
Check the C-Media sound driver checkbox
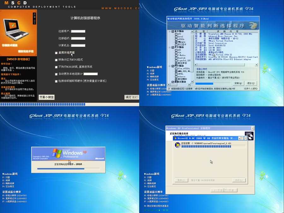[176, 55]
